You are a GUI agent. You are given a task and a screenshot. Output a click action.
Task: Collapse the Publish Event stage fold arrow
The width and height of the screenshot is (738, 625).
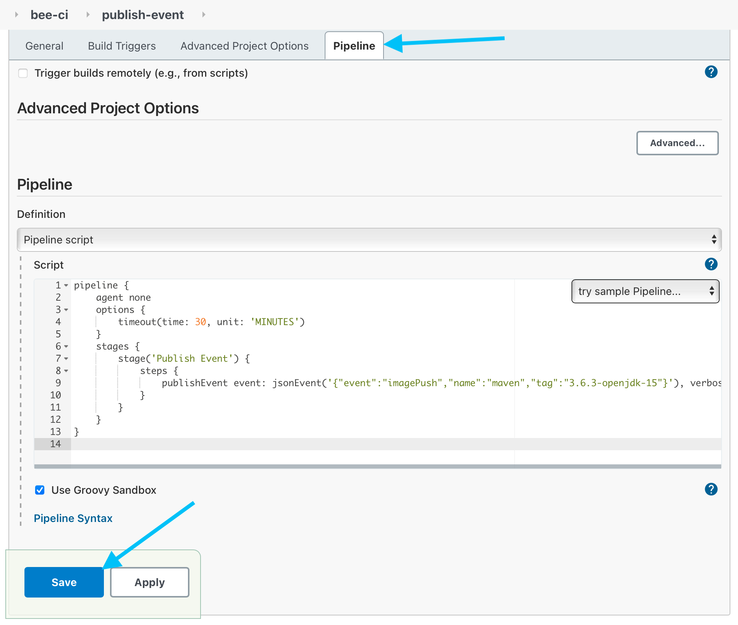[66, 359]
